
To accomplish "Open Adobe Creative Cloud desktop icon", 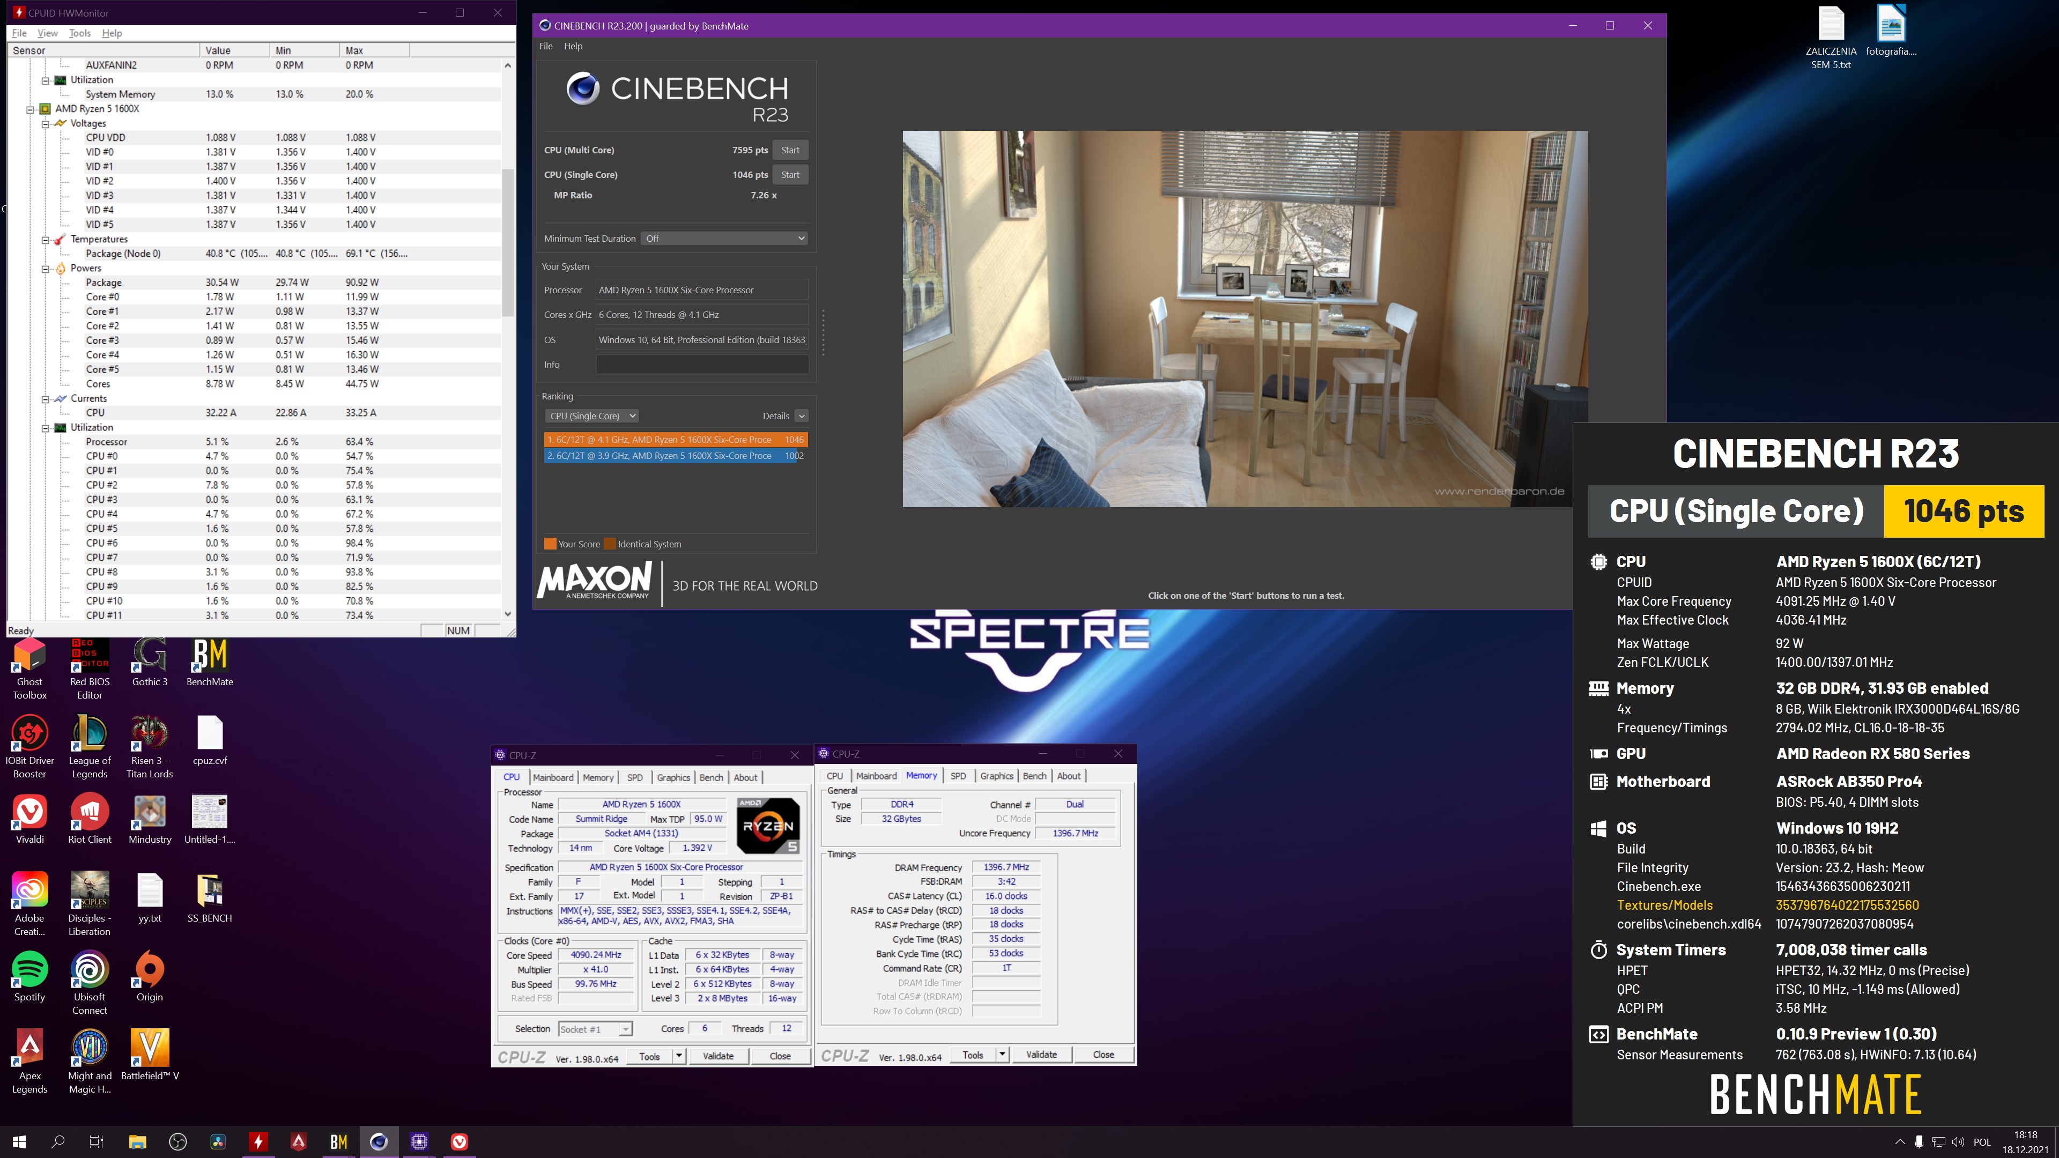I will (x=29, y=904).
